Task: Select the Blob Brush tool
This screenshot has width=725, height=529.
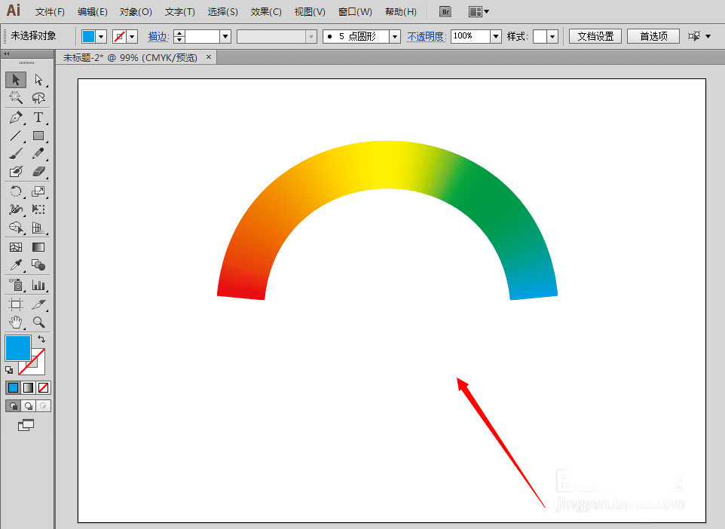Action: [x=16, y=172]
